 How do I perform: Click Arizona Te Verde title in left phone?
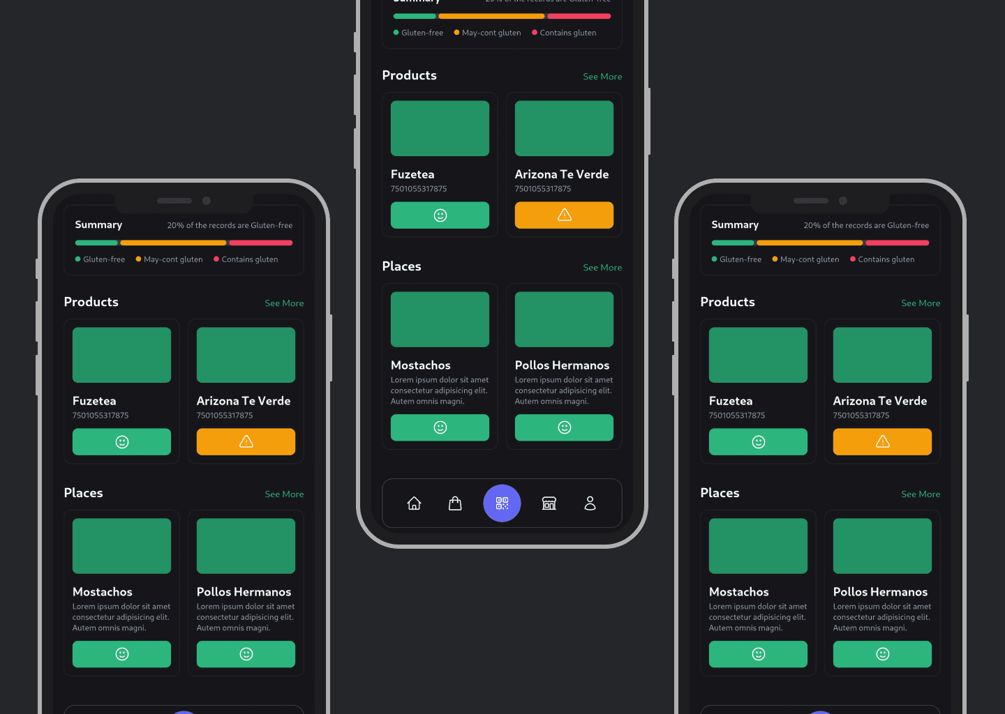(x=244, y=401)
